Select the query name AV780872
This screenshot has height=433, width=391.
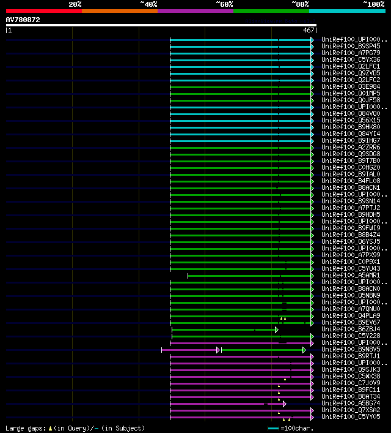[23, 20]
